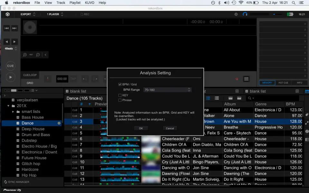
Task: Zoom in on the waveform
Action: 25,55
